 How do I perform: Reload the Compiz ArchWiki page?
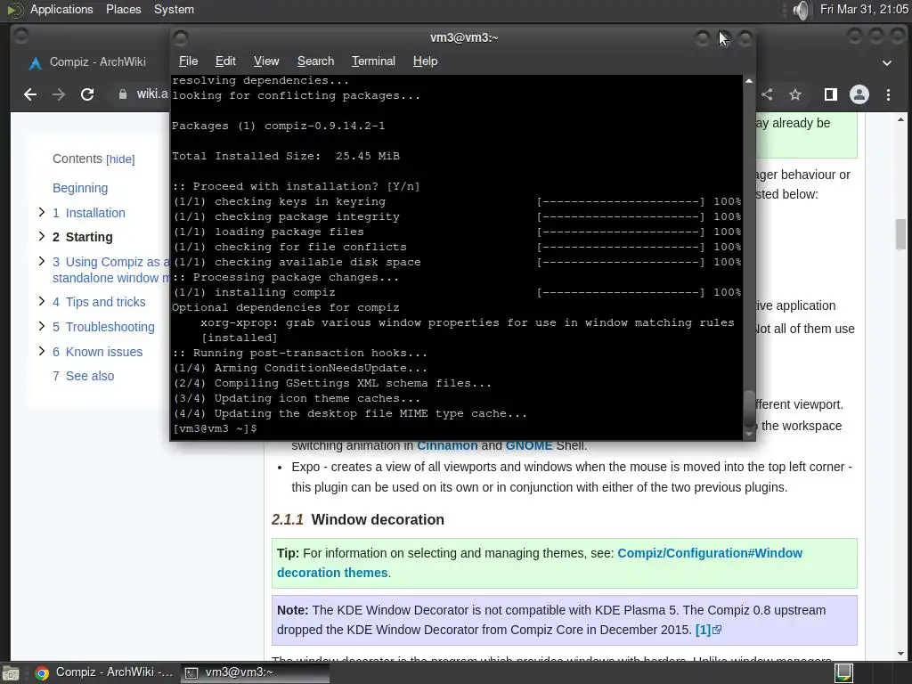click(x=87, y=94)
